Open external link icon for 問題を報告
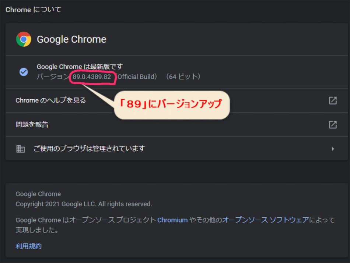 [333, 125]
